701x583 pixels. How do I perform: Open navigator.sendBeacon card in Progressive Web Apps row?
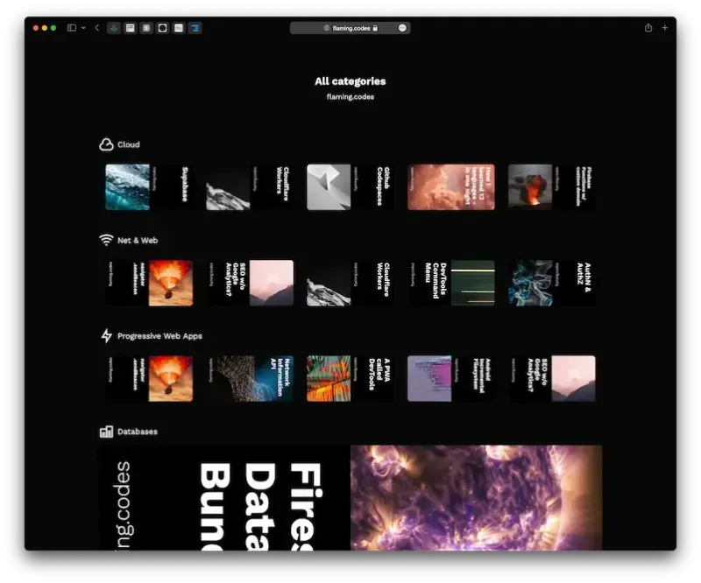149,378
